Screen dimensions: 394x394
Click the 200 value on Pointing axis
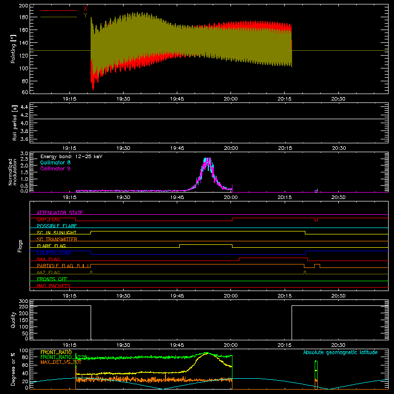pos(24,6)
